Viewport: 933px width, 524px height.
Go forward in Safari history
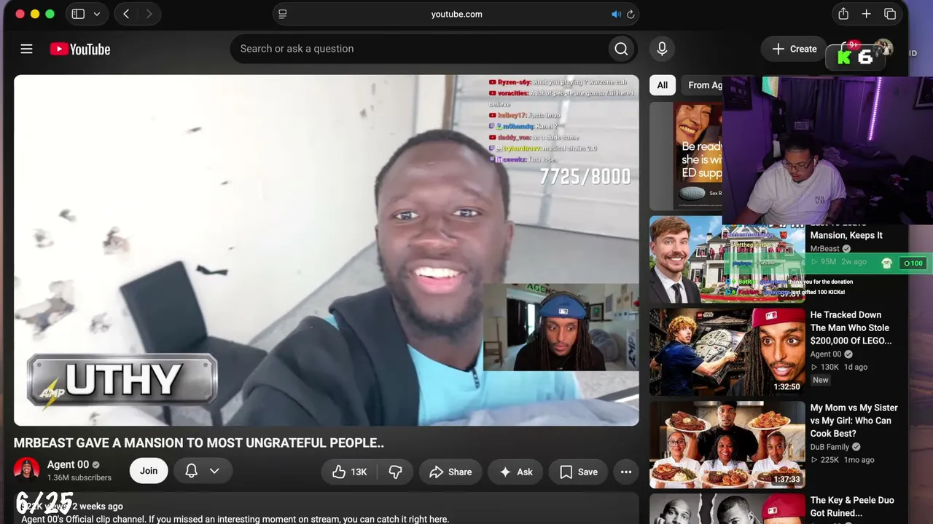pos(149,14)
